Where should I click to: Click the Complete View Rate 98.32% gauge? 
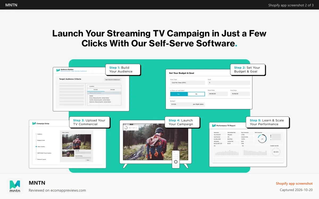pyautogui.click(x=276, y=152)
